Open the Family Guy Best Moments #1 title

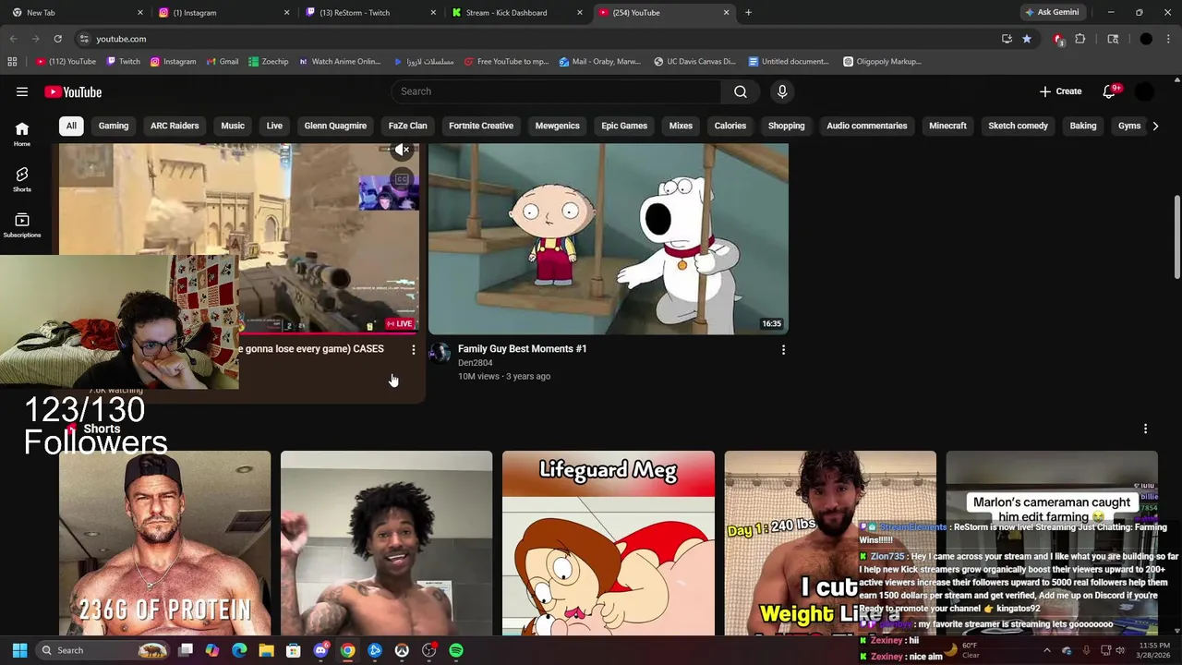coord(522,348)
